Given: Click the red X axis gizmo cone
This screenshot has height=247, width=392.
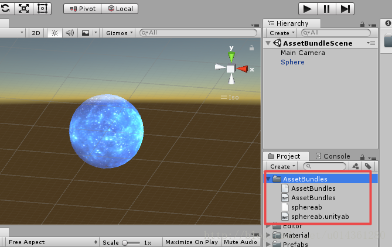Looking at the screenshot, I should pyautogui.click(x=243, y=69).
